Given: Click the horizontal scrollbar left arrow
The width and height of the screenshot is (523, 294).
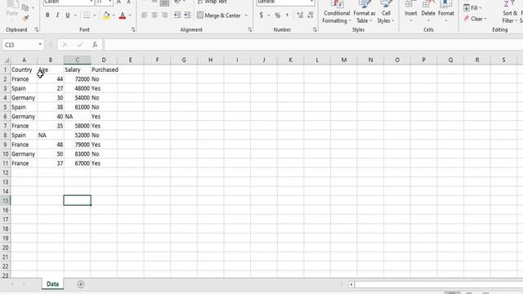Looking at the screenshot, I should click(x=351, y=284).
